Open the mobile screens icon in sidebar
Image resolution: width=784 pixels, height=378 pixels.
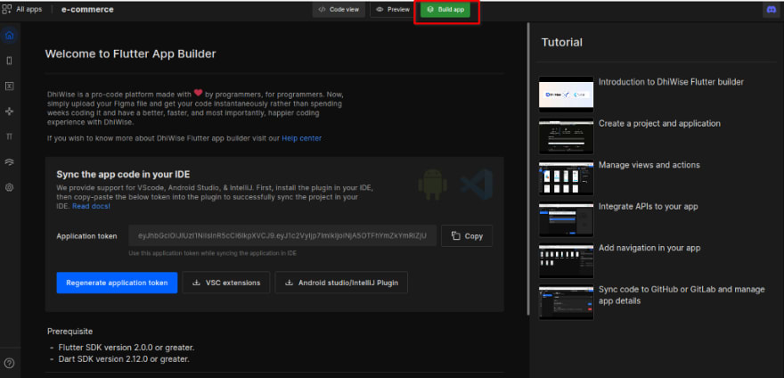[x=9, y=62]
